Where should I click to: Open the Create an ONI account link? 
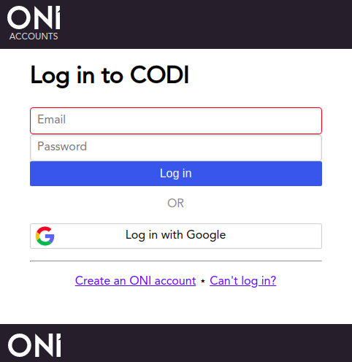tap(135, 281)
